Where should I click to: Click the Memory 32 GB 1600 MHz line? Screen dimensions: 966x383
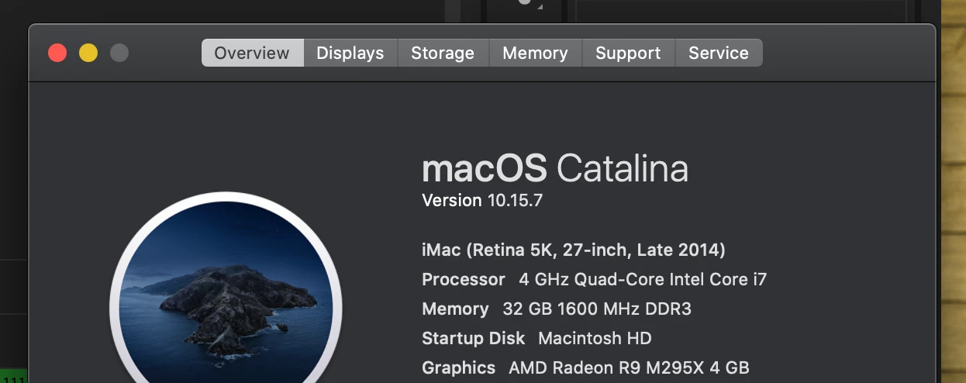point(557,309)
